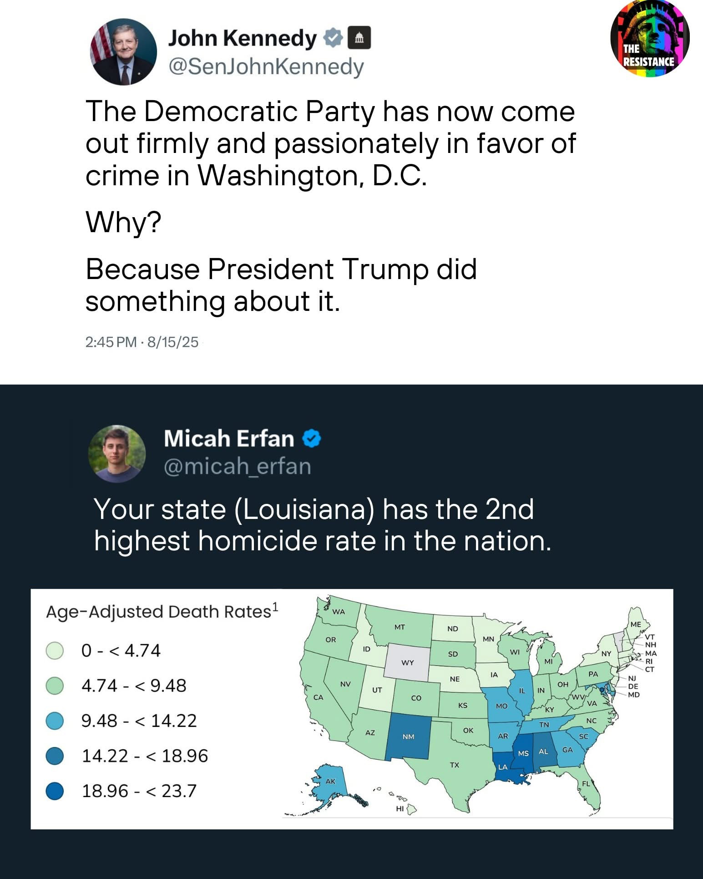Open The Resistance rainbow logo

tap(649, 38)
